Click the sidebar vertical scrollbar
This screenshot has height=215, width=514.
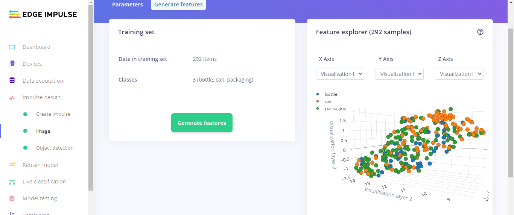click(91, 94)
